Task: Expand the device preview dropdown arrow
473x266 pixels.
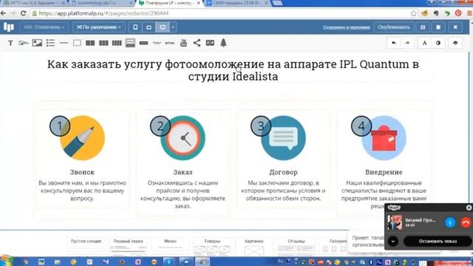Action: (x=173, y=27)
